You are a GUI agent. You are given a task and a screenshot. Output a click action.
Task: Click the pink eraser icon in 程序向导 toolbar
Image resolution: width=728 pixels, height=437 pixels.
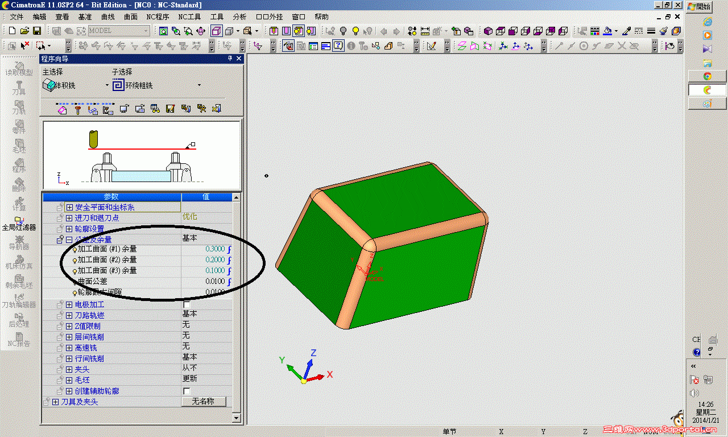pos(63,109)
